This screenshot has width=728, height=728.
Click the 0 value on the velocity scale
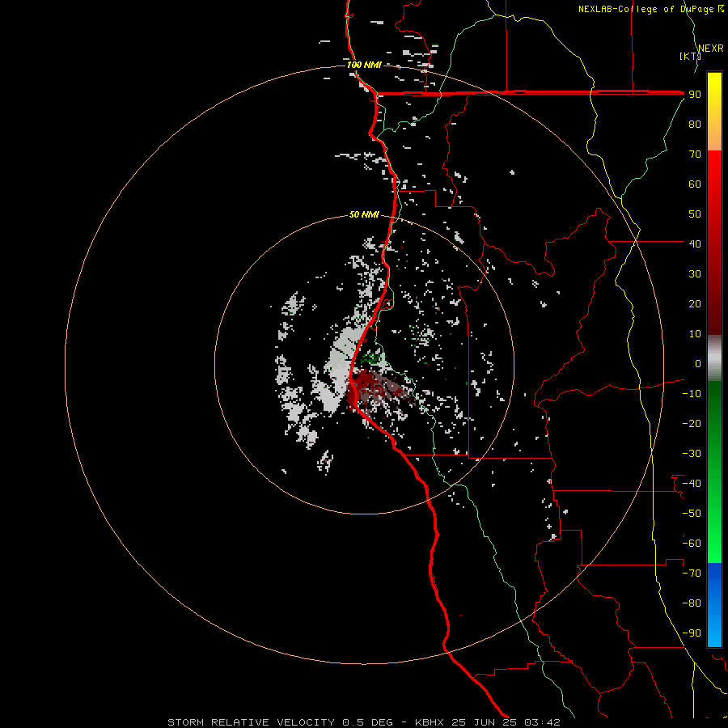698,363
